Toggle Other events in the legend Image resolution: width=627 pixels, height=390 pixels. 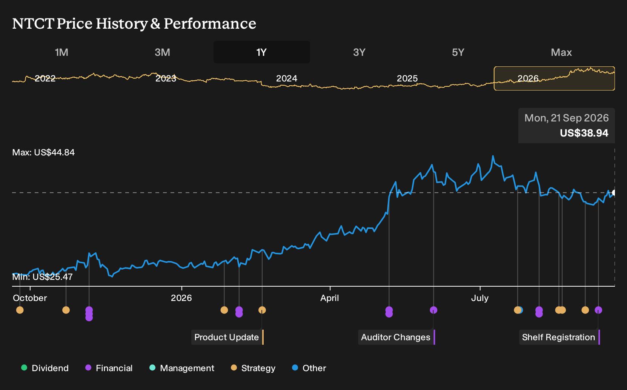pyautogui.click(x=309, y=368)
